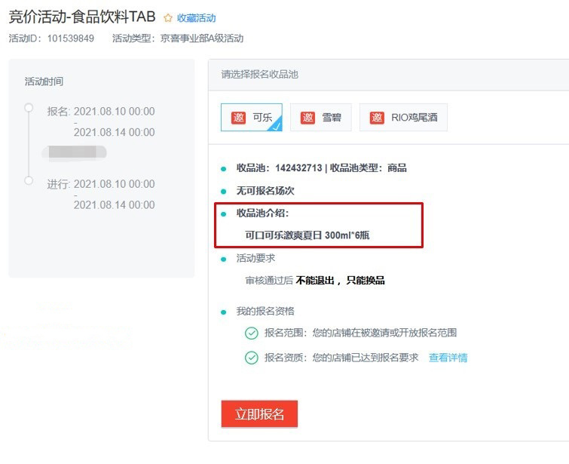Click the 进行 timeline node circle
The width and height of the screenshot is (569, 464).
tap(29, 180)
